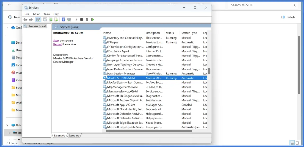Toggle the Show/Hide Action Pane icon

(69, 20)
